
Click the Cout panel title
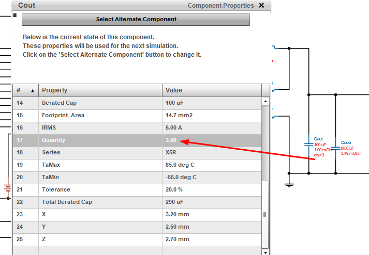(x=27, y=5)
